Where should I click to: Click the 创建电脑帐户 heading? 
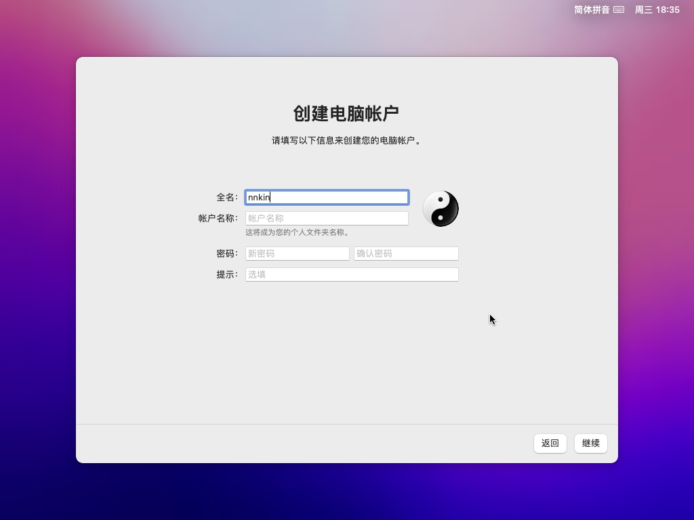[346, 113]
